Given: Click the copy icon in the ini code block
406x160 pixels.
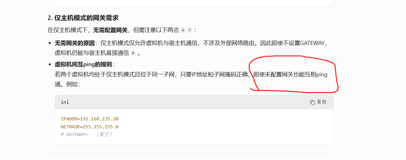Looking at the screenshot, I should [x=313, y=102].
